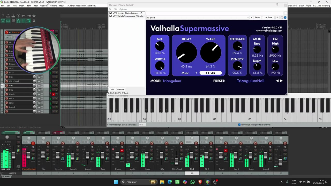The height and width of the screenshot is (186, 331).
Task: Click Remove FX button
Action: pos(121,90)
